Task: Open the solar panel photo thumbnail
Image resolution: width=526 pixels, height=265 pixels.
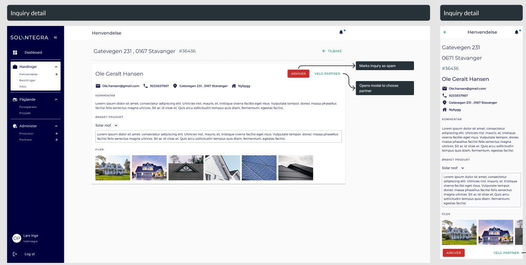Action: [x=259, y=168]
